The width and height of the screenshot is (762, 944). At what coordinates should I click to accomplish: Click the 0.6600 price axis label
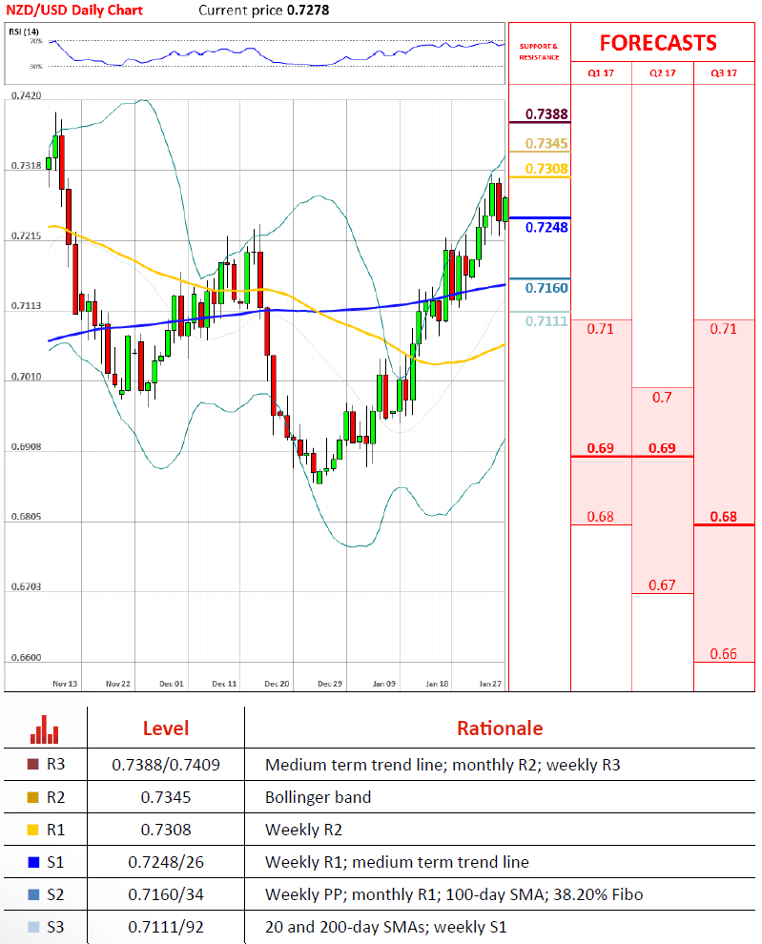(x=27, y=657)
